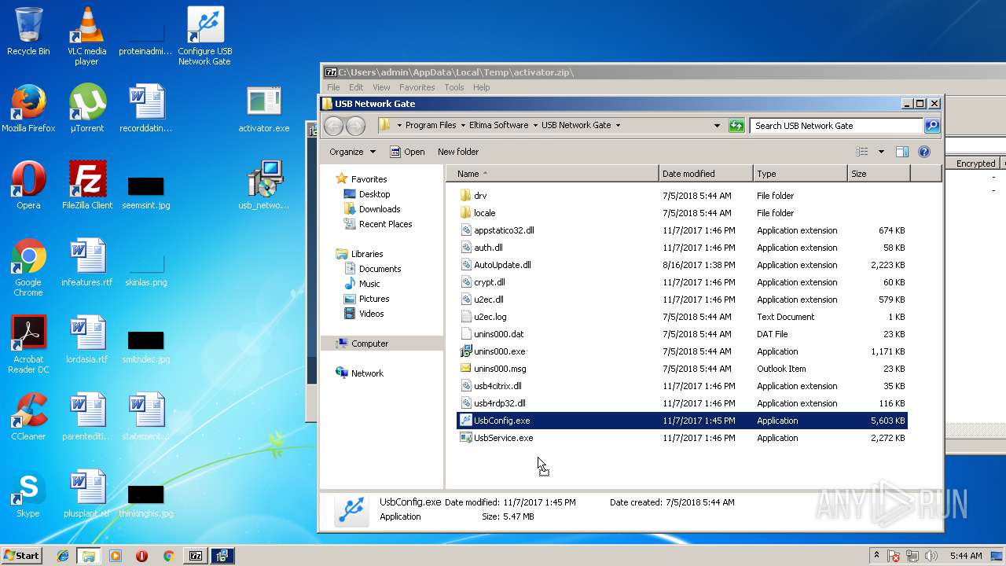Expand more view options arrow
The image size is (1006, 566).
881,152
